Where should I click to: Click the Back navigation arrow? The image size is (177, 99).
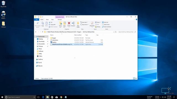coord(36,32)
